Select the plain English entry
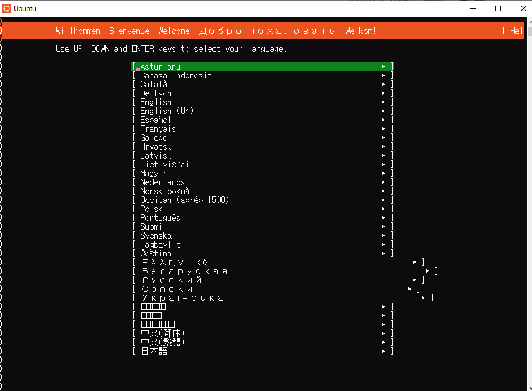 [x=263, y=102]
